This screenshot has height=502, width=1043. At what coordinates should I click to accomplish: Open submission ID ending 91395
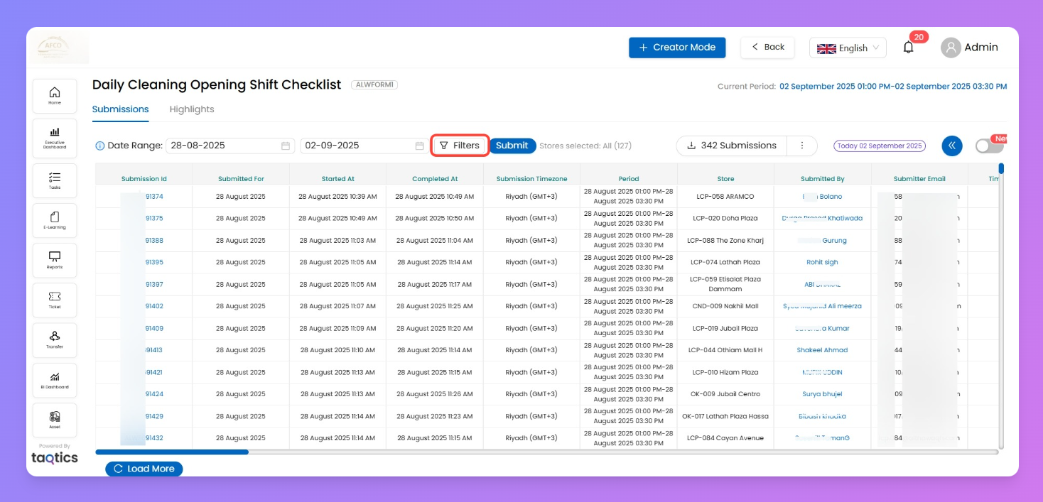[153, 263]
